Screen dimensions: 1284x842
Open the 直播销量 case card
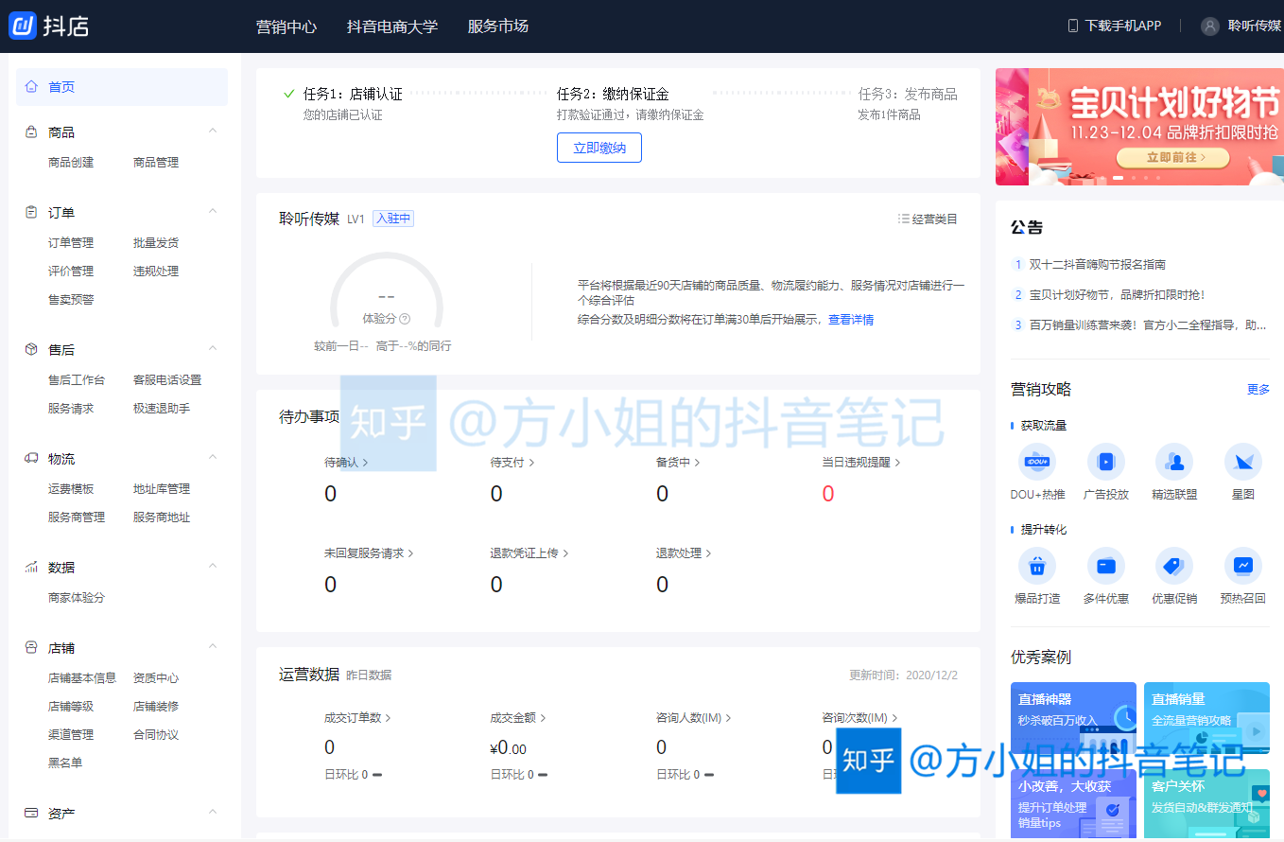pos(1206,720)
